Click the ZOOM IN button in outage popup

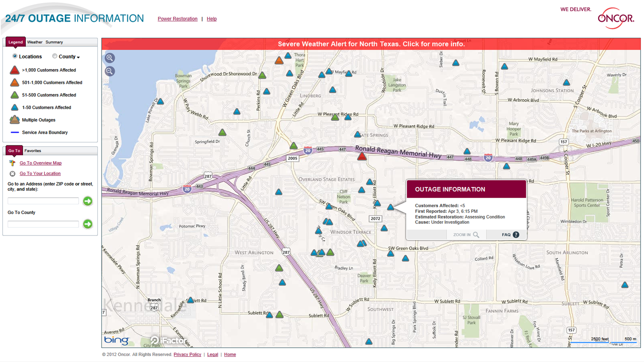[466, 235]
